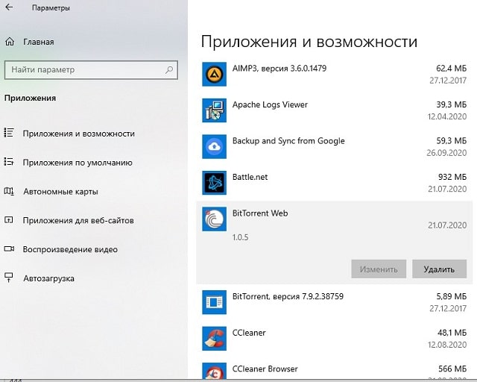Click the BitTorrent Web icon

click(214, 219)
